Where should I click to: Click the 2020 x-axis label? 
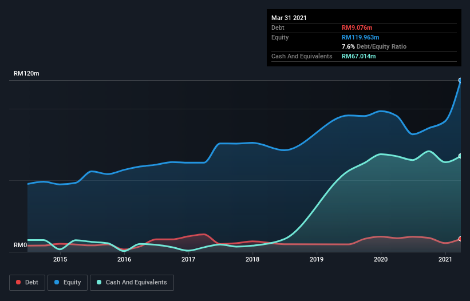(x=381, y=259)
